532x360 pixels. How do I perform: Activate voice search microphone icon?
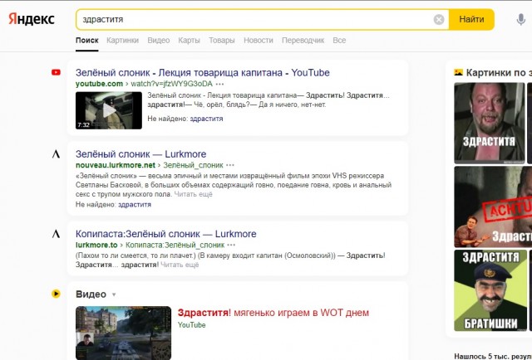[x=521, y=20]
